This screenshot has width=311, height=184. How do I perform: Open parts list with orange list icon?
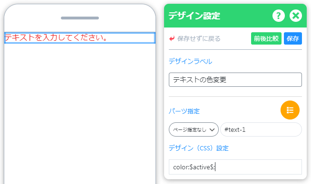(x=290, y=110)
